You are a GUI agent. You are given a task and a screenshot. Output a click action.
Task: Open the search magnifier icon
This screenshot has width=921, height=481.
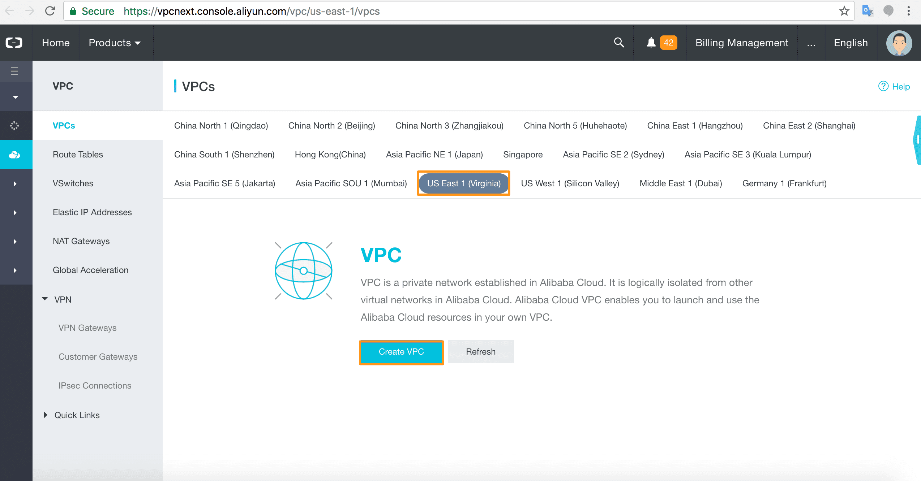click(x=619, y=43)
